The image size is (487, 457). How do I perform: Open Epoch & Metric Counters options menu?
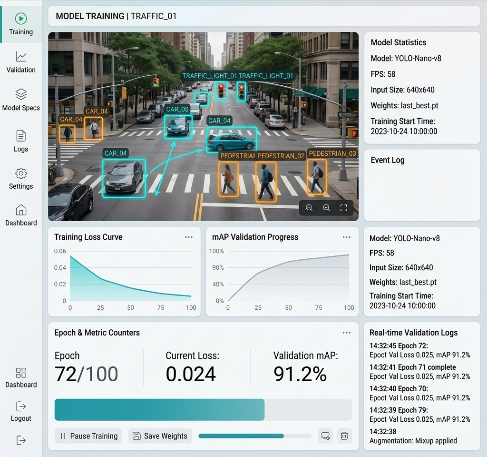pyautogui.click(x=347, y=333)
